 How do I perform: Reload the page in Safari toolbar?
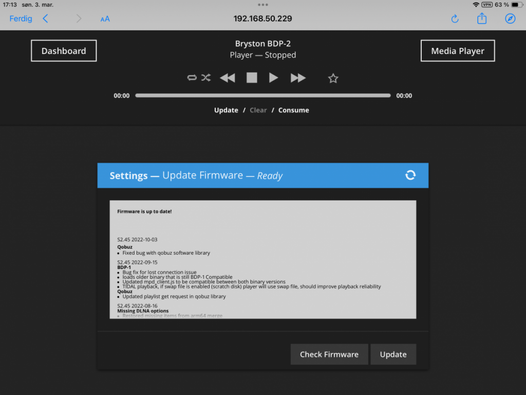455,19
